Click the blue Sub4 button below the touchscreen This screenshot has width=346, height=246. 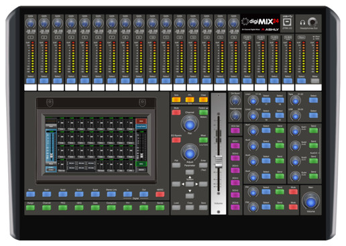click(x=95, y=194)
